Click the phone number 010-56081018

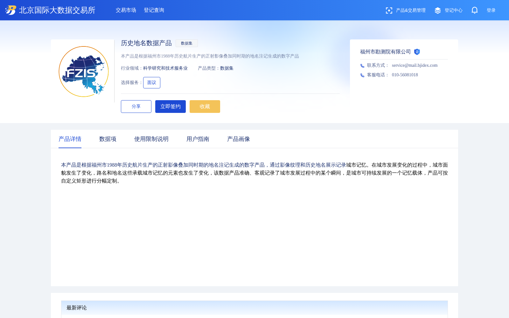[405, 75]
